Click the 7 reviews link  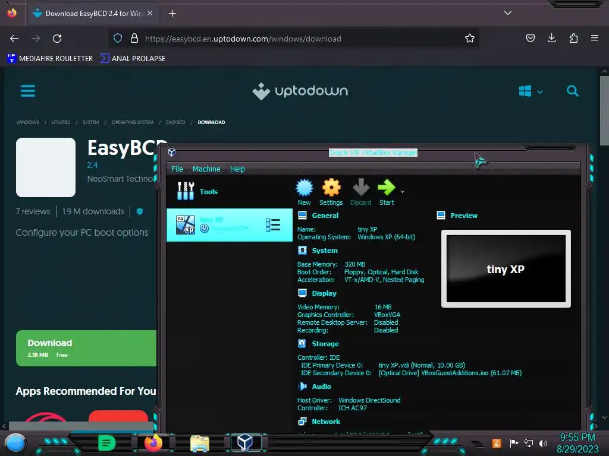point(33,211)
